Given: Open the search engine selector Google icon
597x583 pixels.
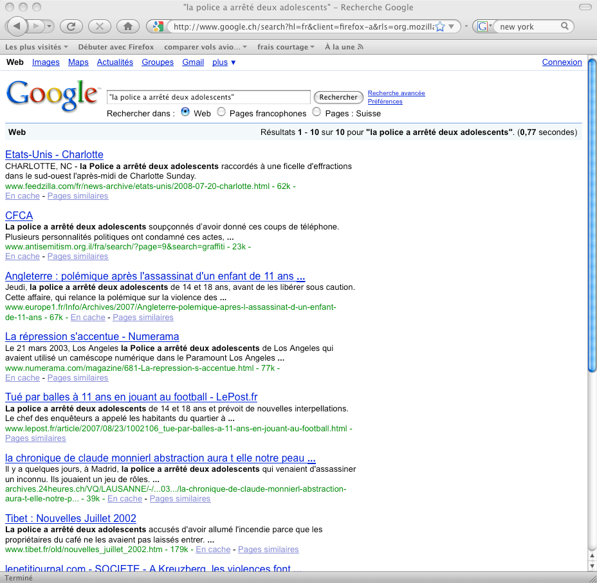Looking at the screenshot, I should pyautogui.click(x=484, y=26).
